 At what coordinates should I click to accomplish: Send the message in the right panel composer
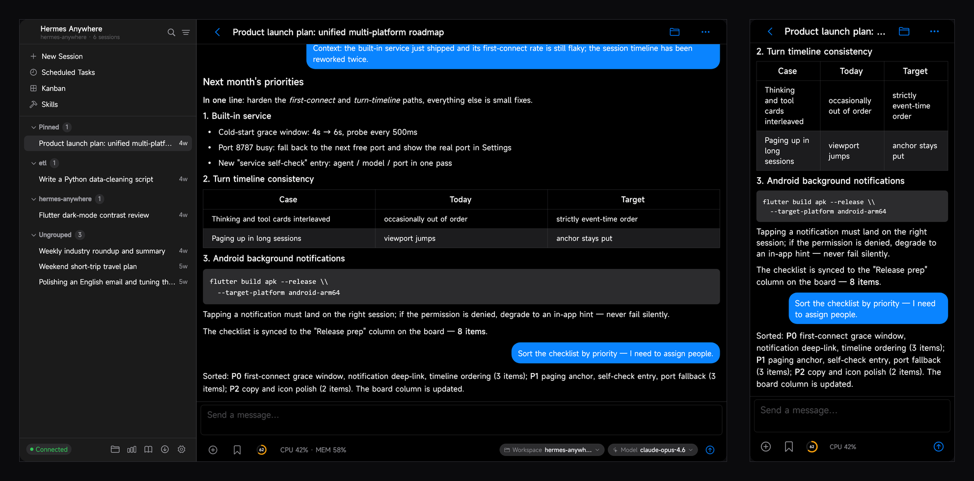click(x=939, y=447)
